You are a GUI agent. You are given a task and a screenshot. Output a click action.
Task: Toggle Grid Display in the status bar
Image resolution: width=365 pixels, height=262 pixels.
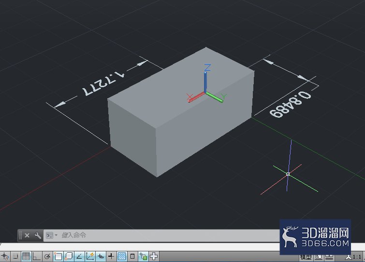coord(26,256)
